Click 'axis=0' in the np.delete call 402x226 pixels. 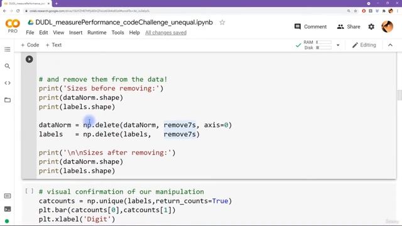point(216,125)
